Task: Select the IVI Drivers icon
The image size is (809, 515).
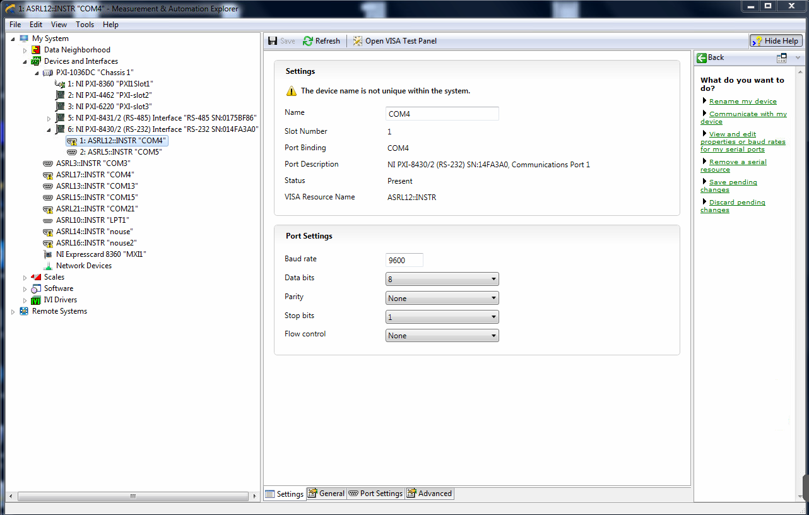Action: click(x=36, y=300)
